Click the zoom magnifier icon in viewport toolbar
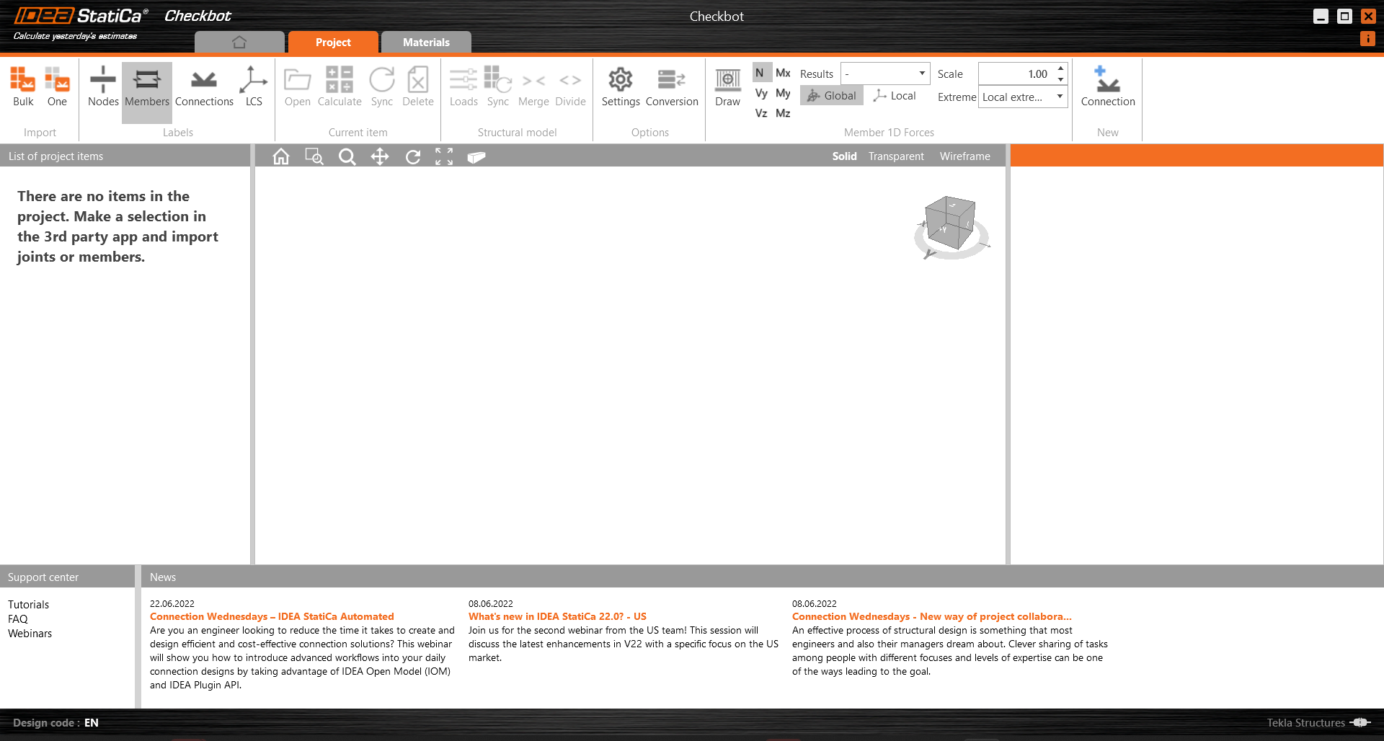1384x741 pixels. tap(347, 156)
